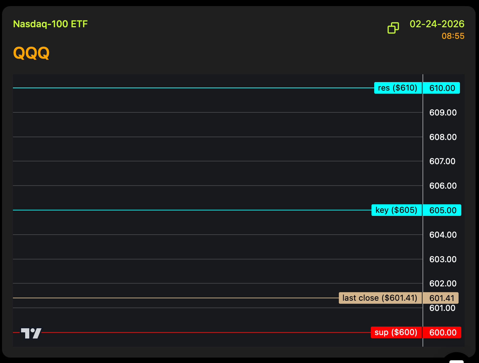Image resolution: width=479 pixels, height=363 pixels.
Task: Click the time 08:55
Action: [453, 36]
